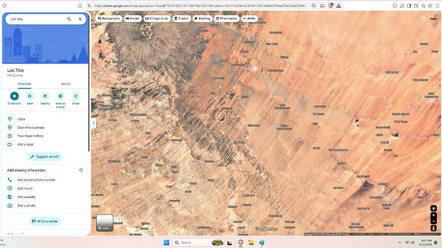Click the magnifier search icon
Screen dimensions: 442x248
[x=69, y=19]
